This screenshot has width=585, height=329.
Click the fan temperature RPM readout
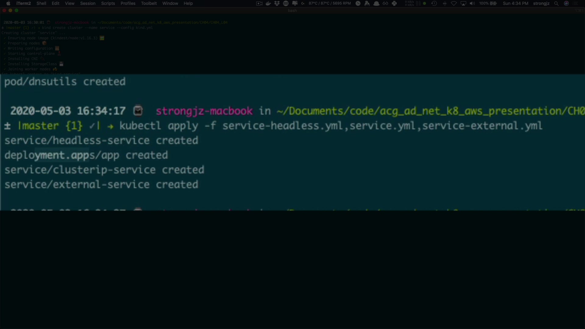[329, 3]
